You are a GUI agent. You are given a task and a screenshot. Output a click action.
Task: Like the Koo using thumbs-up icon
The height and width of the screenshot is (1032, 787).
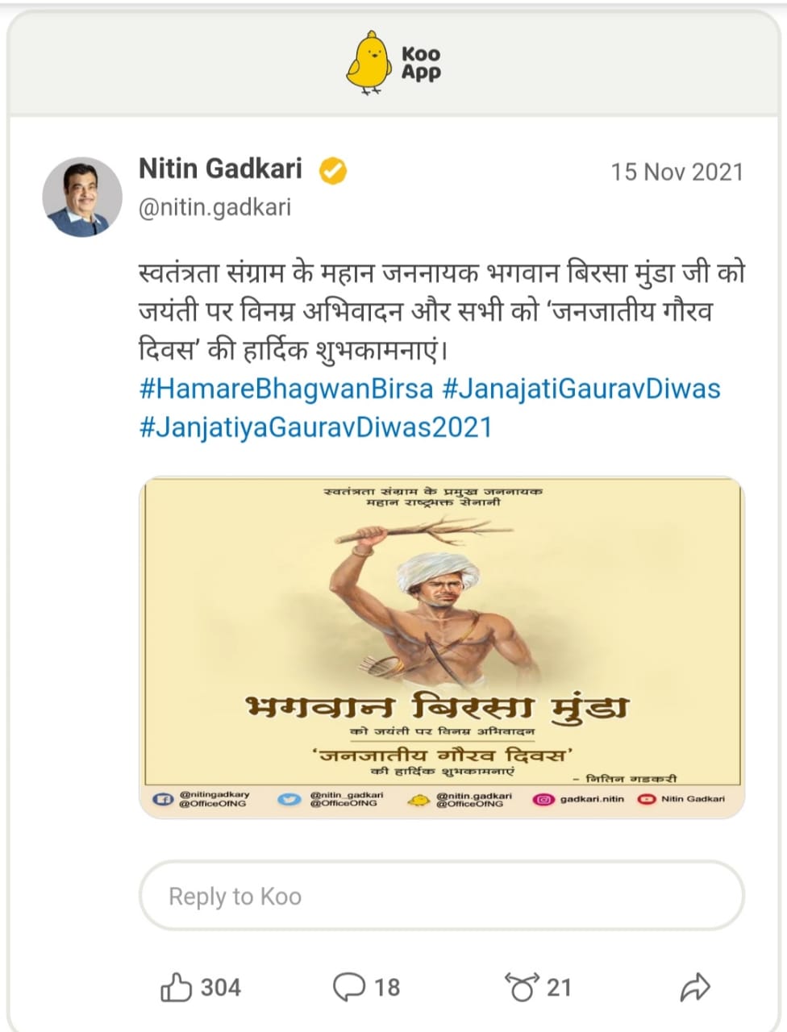pyautogui.click(x=177, y=987)
